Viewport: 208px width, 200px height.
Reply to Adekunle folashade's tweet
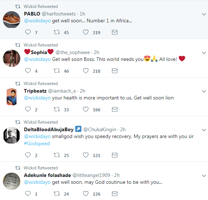28,194
